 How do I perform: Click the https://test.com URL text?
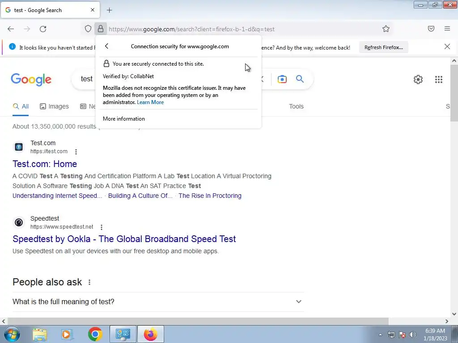coord(49,151)
